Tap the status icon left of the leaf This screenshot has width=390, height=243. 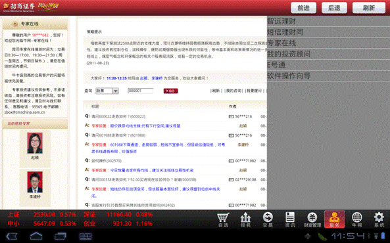tap(308, 236)
